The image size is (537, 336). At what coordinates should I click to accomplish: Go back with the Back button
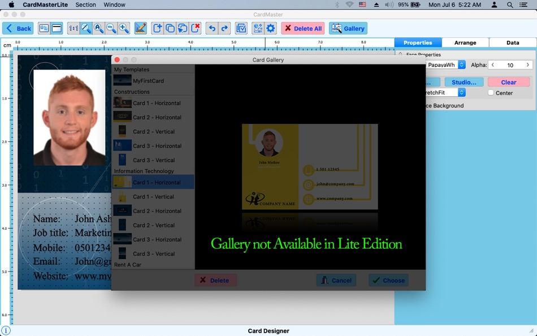[18, 28]
